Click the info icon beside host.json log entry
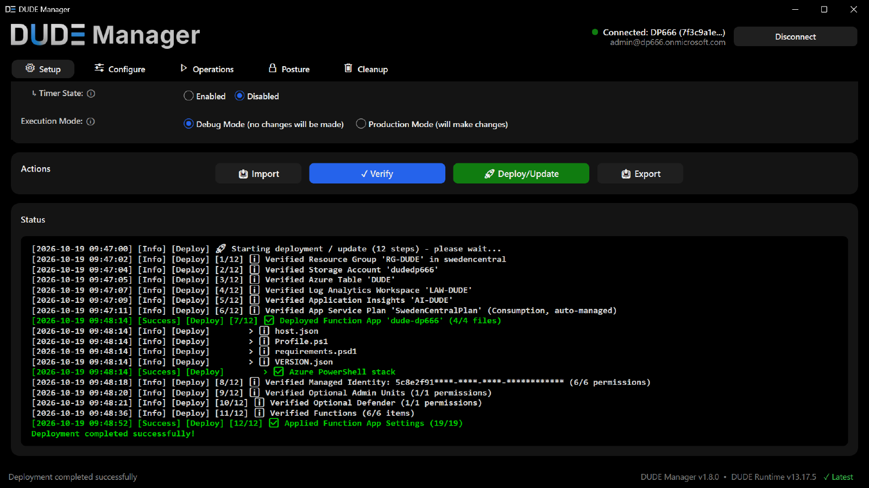This screenshot has height=488, width=869. point(264,331)
